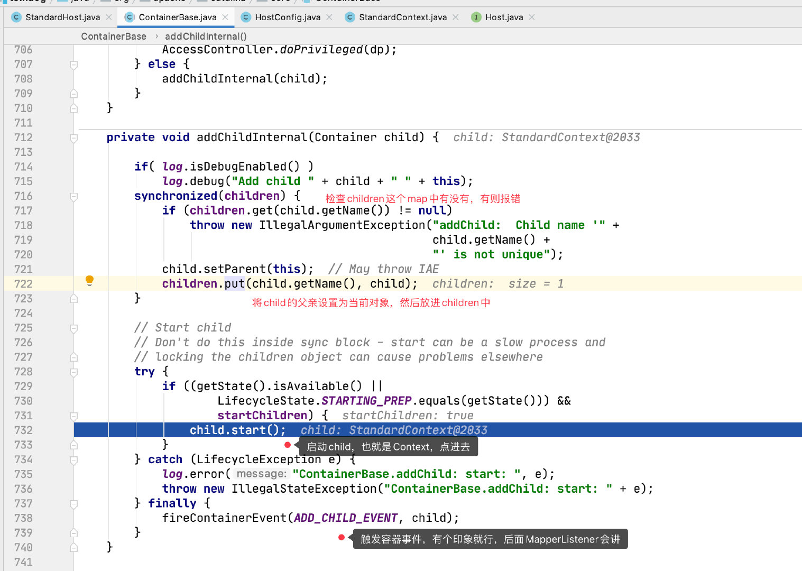802x571 pixels.
Task: Click the 'finally' keyword on line 737
Action: pyautogui.click(x=172, y=503)
